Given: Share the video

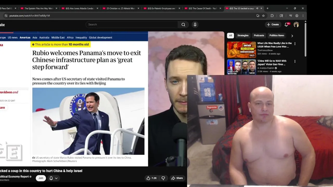Looking at the screenshot, I should (x=177, y=178).
